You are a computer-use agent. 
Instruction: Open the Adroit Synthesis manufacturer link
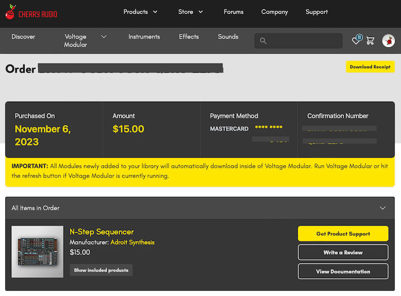point(132,242)
